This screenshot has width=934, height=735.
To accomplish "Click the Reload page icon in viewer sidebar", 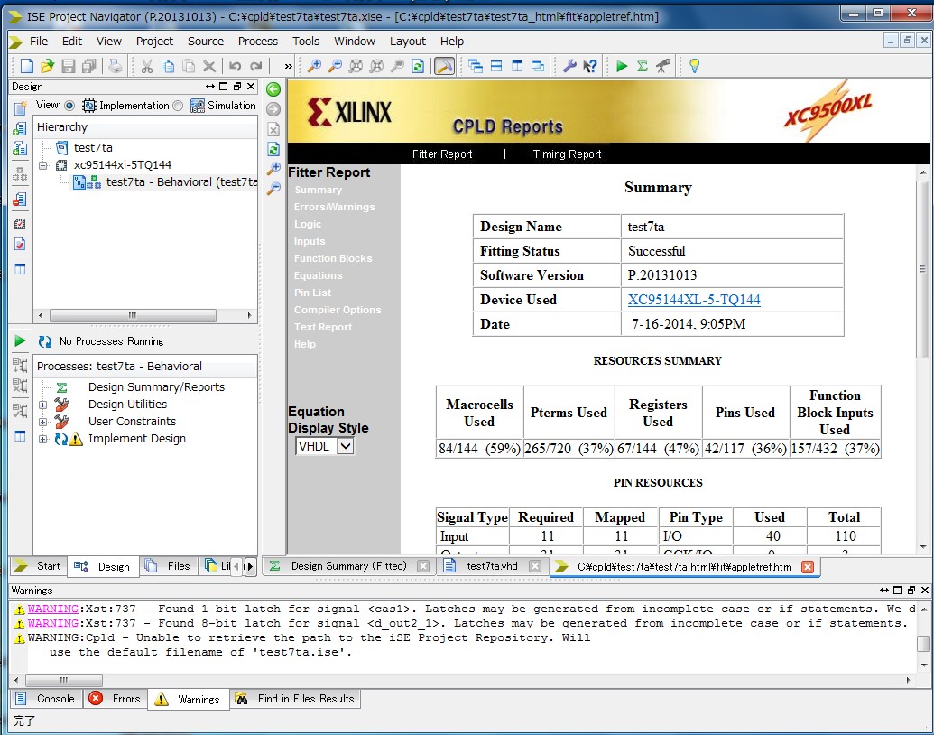I will pos(273,149).
